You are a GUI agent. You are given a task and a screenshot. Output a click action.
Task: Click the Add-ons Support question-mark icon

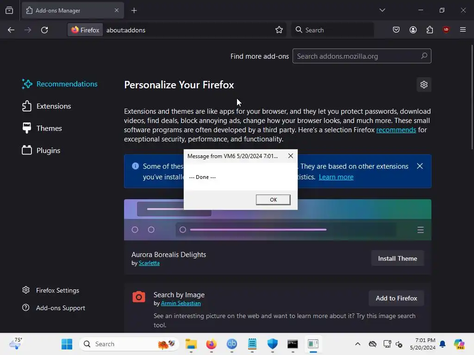click(x=26, y=307)
